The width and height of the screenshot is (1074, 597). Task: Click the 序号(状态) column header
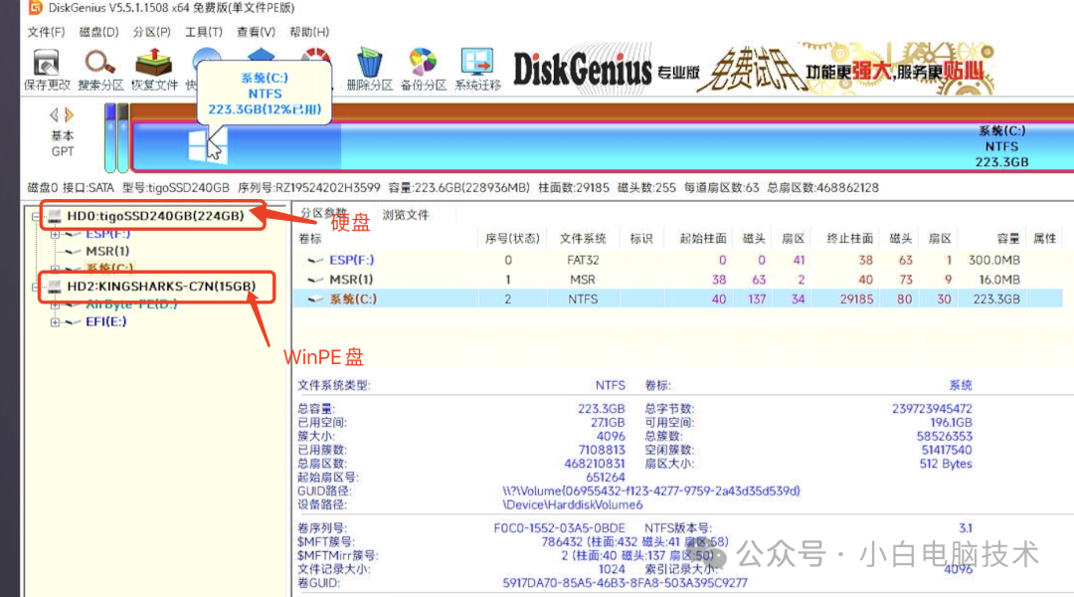click(x=512, y=238)
